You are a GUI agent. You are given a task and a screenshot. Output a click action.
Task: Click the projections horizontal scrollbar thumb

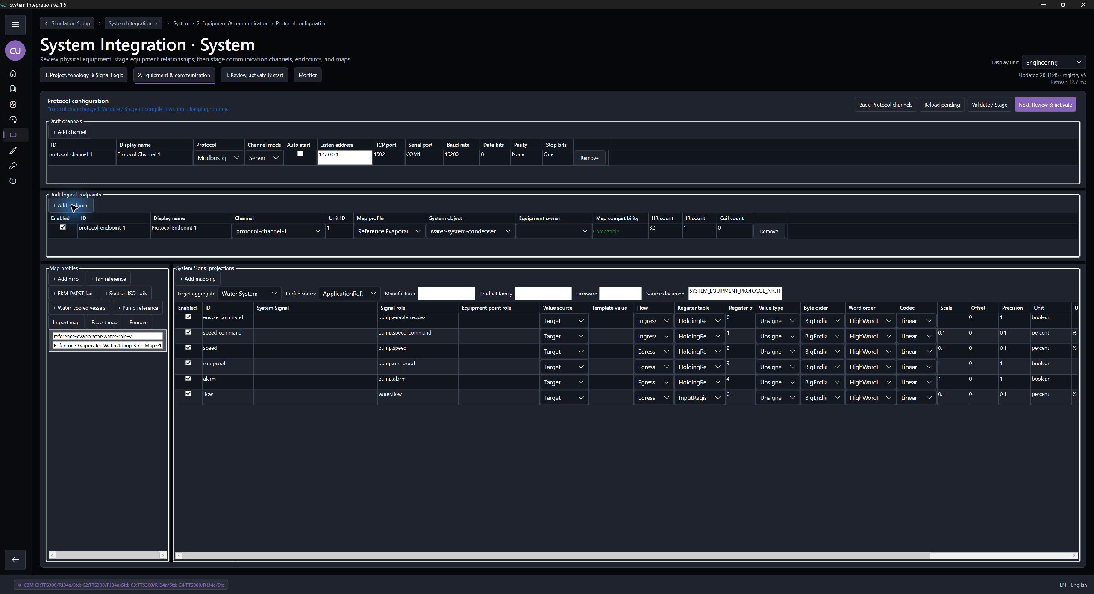click(556, 556)
